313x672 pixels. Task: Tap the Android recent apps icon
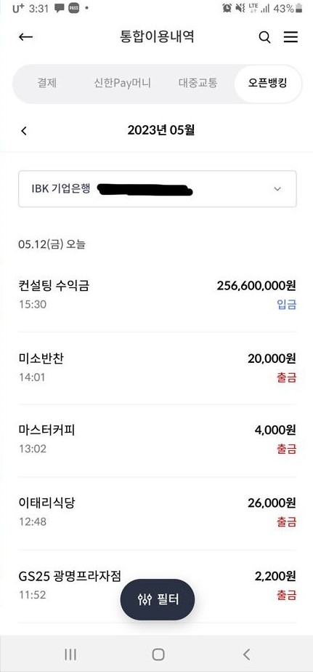[x=70, y=654]
